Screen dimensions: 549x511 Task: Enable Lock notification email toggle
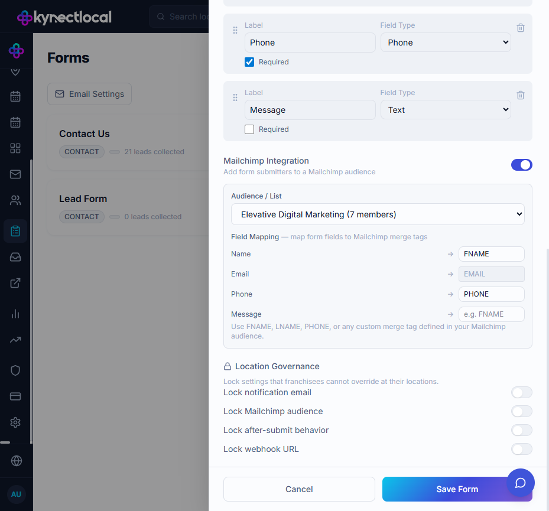click(x=521, y=392)
